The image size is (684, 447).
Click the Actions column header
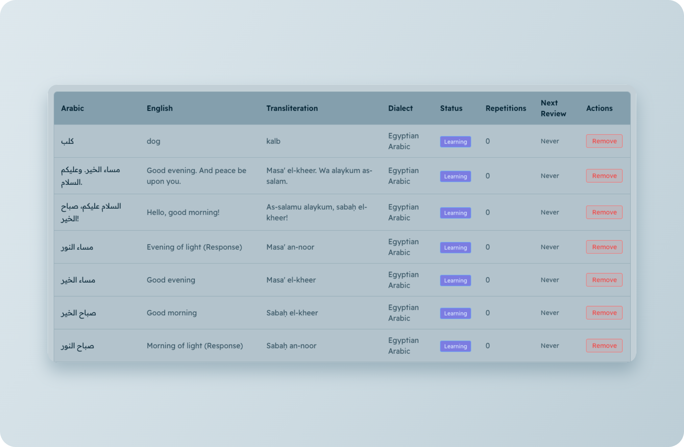[x=599, y=108]
